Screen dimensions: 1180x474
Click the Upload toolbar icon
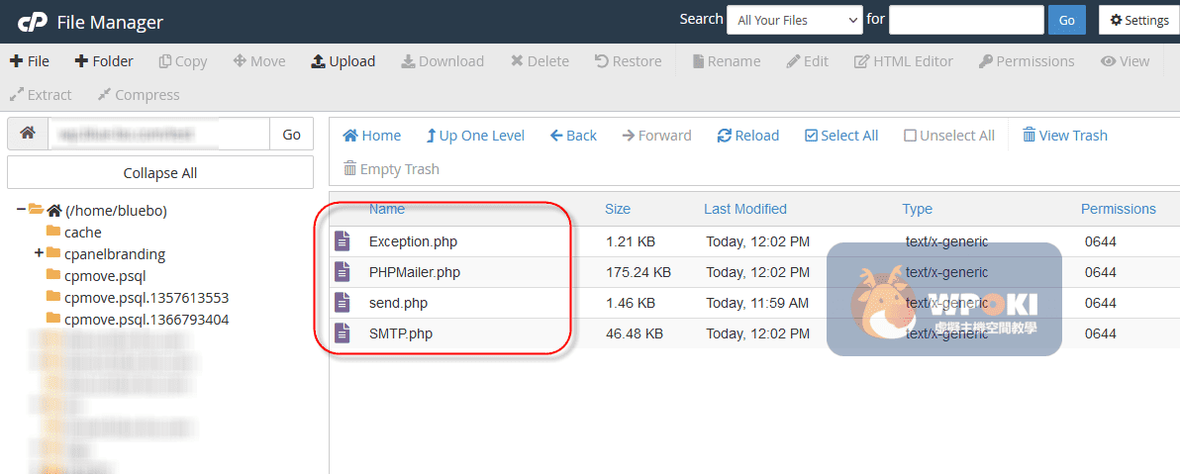click(318, 61)
